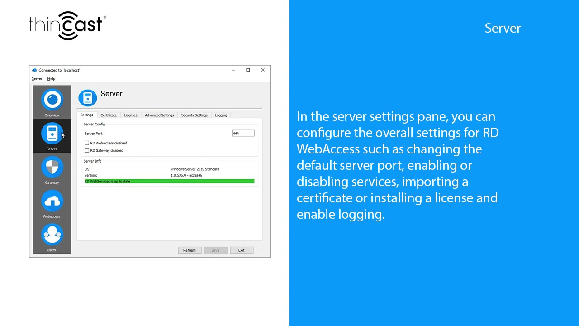579x326 pixels.
Task: Minimize the localhost window
Action: point(233,70)
